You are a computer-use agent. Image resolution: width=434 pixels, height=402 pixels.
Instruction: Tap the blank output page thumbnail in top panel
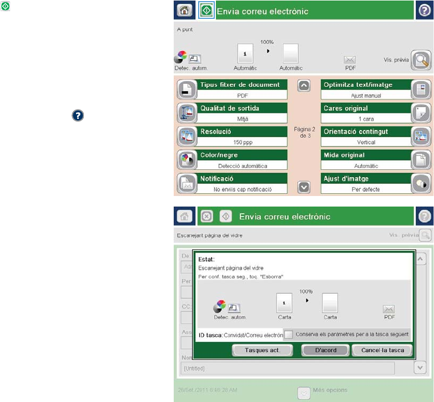coord(291,53)
